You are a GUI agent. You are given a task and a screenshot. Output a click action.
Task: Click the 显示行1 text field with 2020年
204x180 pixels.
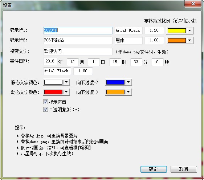pos(78,30)
